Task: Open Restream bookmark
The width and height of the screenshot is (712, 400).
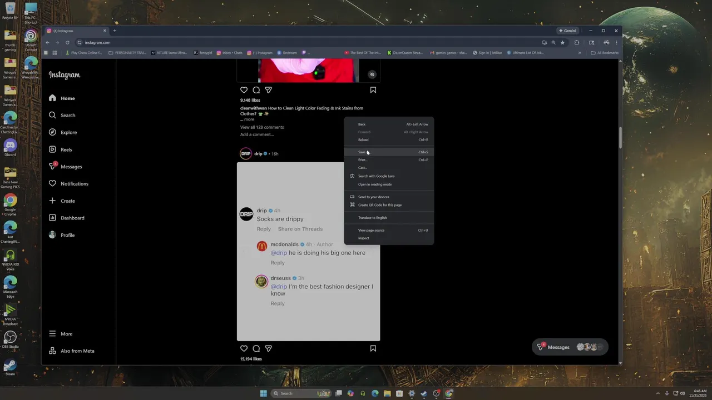Action: coord(287,53)
